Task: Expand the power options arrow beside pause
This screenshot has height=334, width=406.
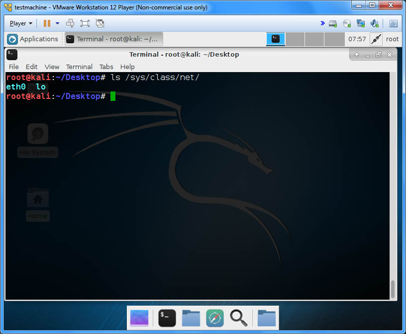Action: [x=58, y=23]
